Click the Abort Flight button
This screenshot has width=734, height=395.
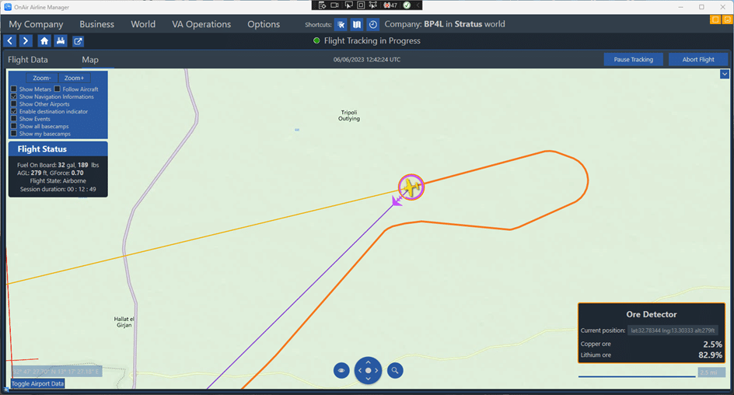[x=697, y=59]
